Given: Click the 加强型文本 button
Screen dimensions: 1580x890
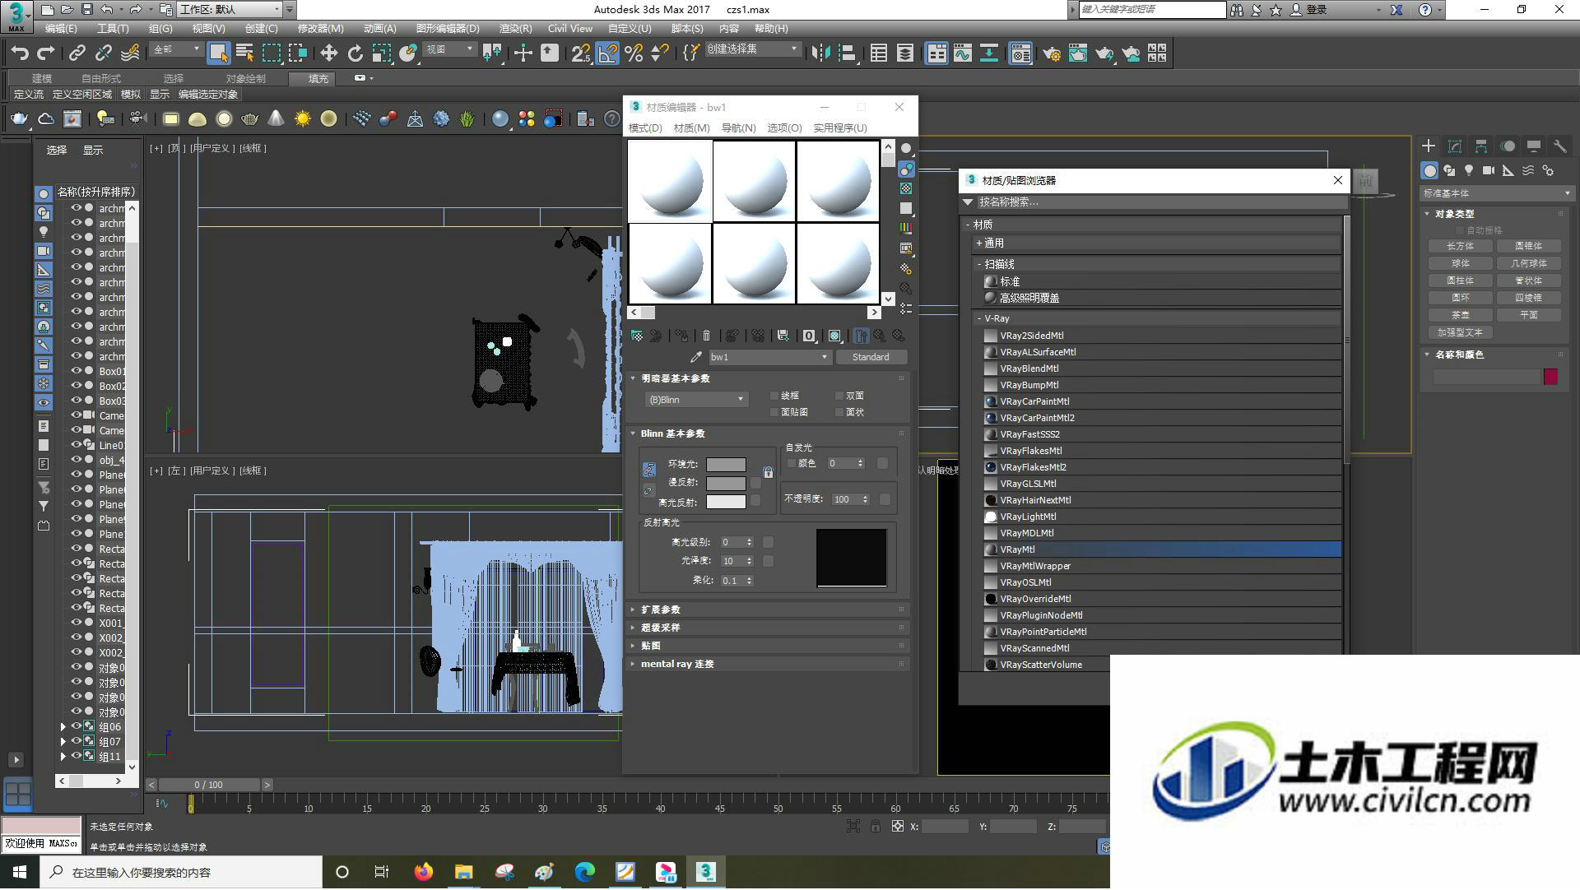Looking at the screenshot, I should click(x=1460, y=332).
